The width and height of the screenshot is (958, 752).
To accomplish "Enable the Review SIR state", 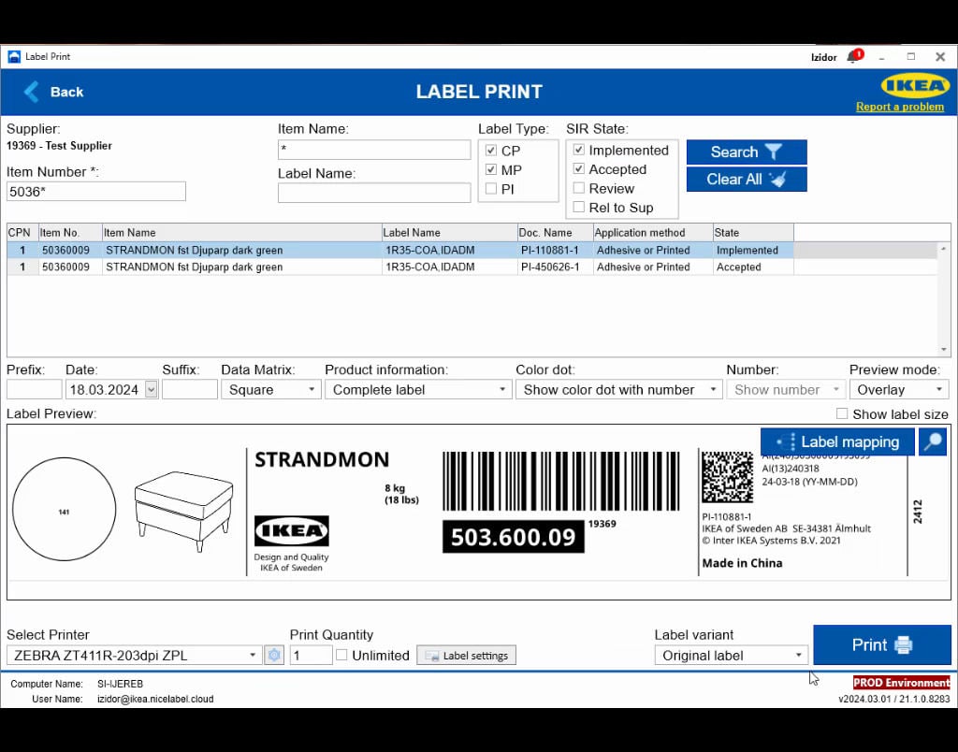I will tap(578, 188).
